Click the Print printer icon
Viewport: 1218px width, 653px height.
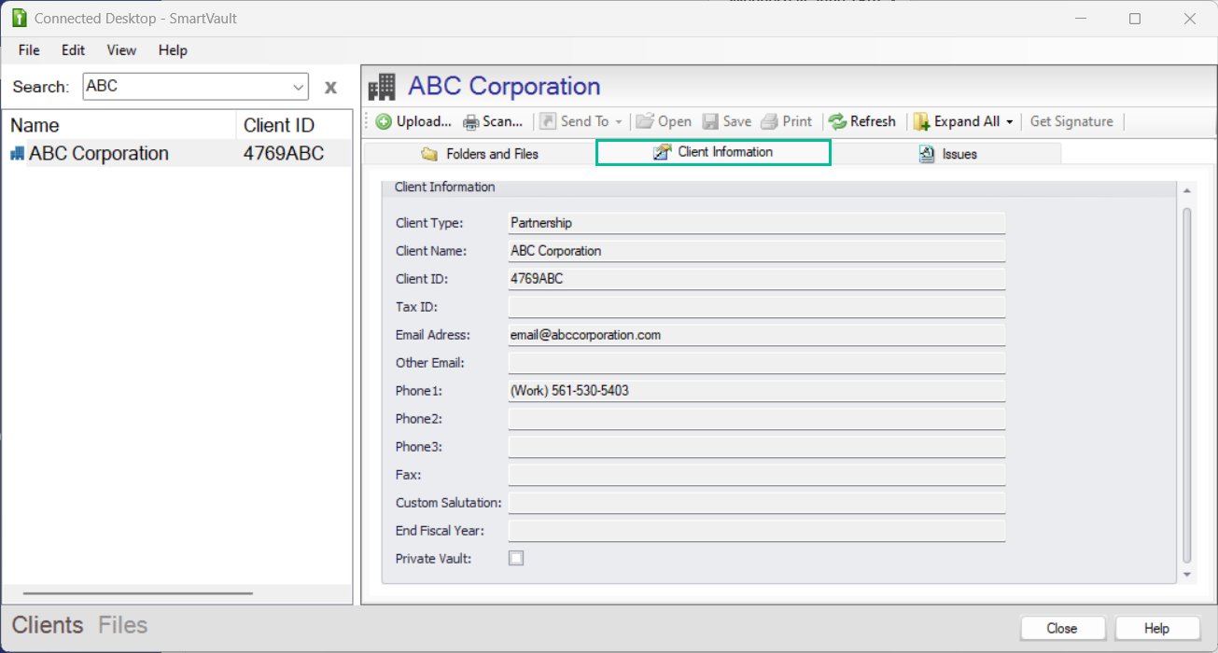[x=769, y=121]
